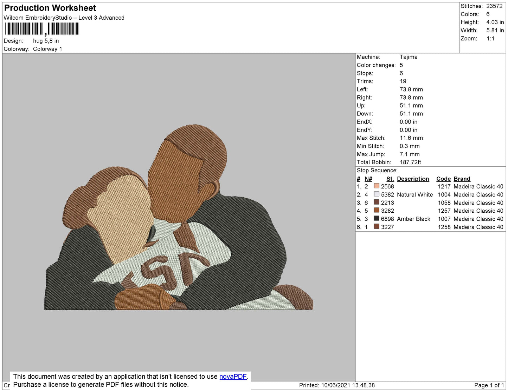Screen dimensions: 508x392
Task: Select the stitch count '3227' in stop 6
Action: [387, 227]
